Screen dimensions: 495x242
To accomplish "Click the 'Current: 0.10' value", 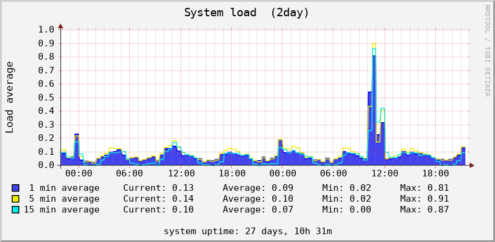I will pos(159,209).
